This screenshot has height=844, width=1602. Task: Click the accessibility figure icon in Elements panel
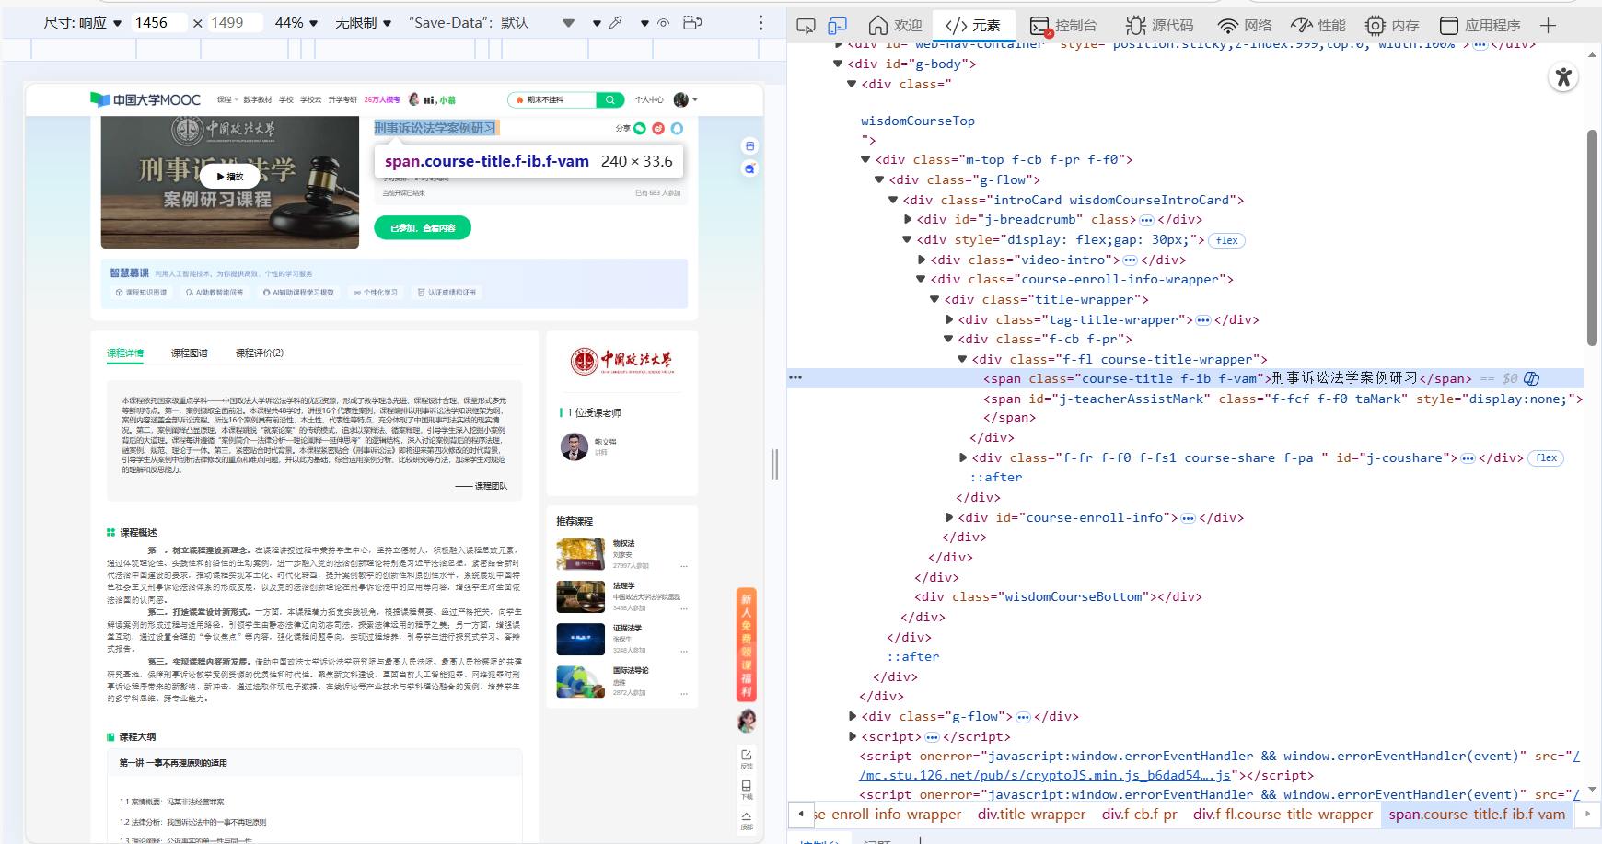point(1563,77)
